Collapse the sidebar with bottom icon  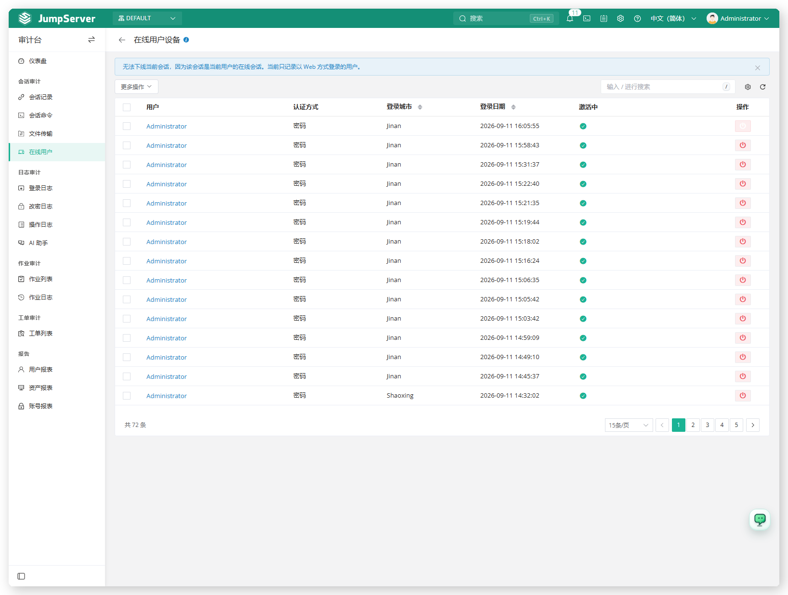[x=21, y=576]
